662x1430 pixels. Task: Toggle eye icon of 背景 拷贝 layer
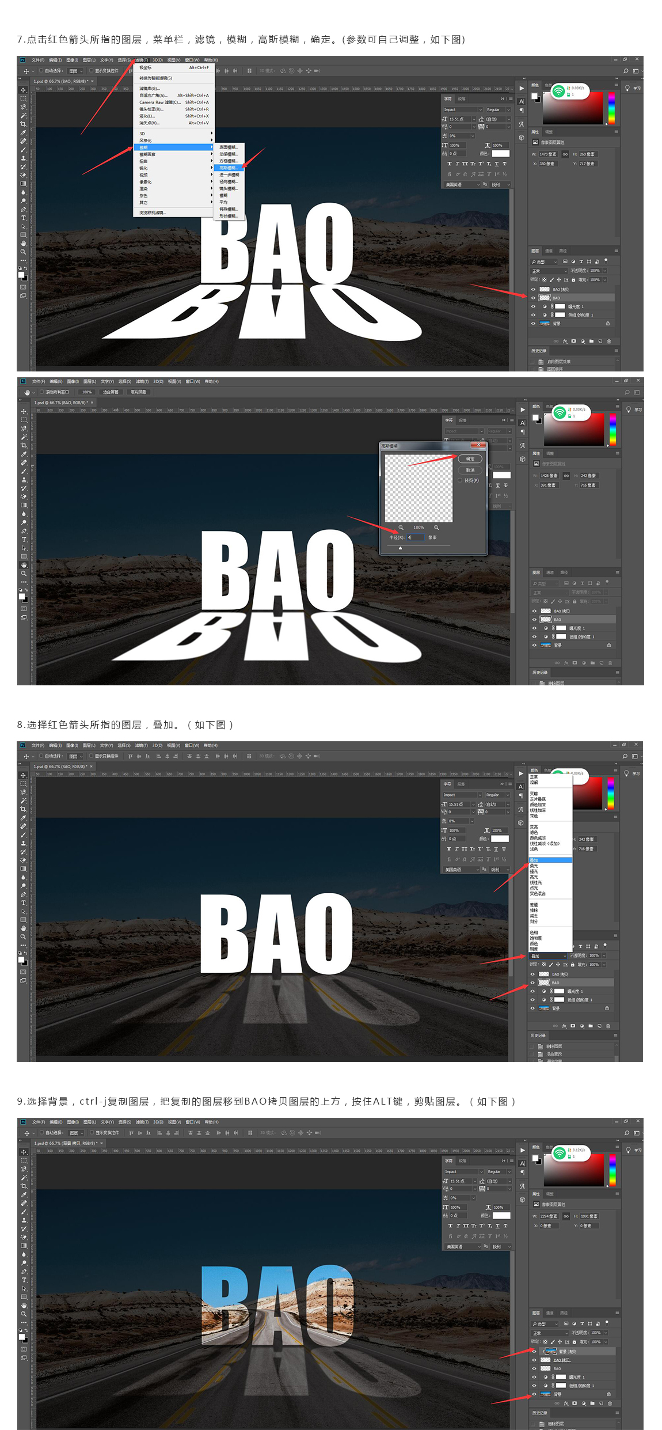click(x=534, y=1351)
